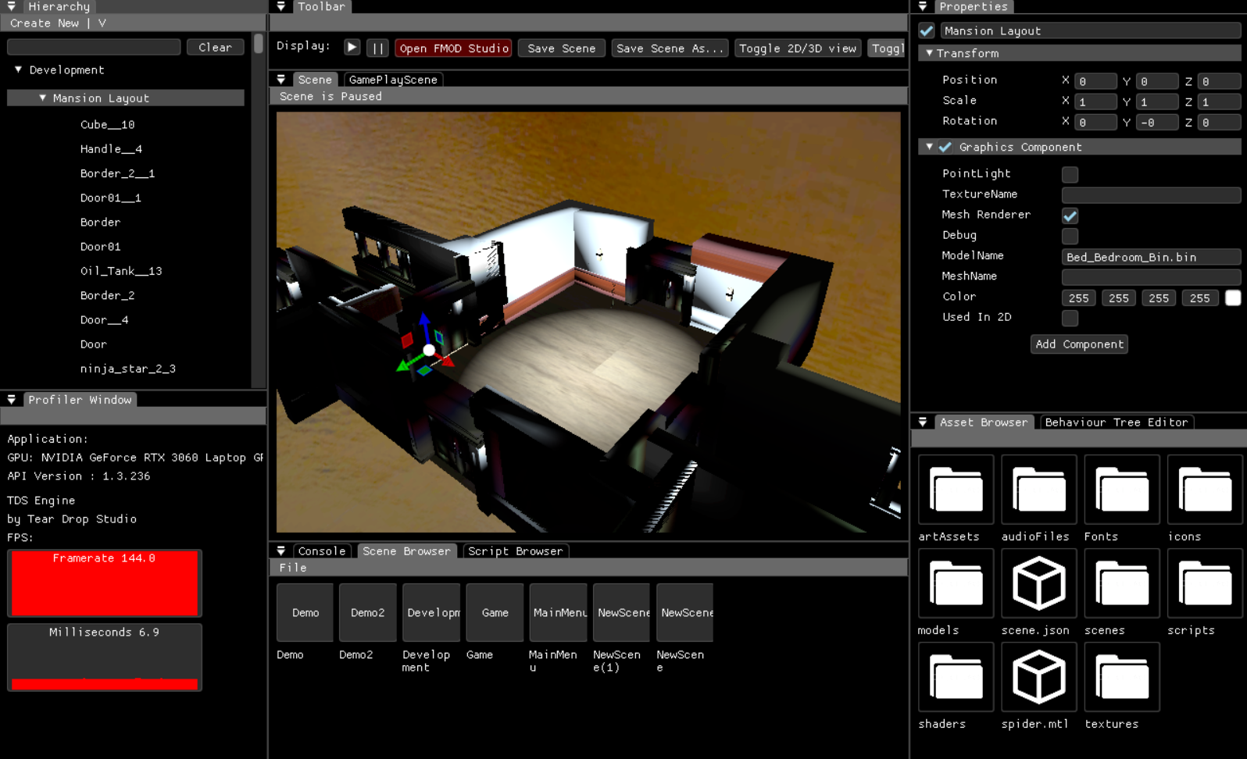Uncheck the Mesh Renderer checkbox

pyautogui.click(x=1070, y=215)
